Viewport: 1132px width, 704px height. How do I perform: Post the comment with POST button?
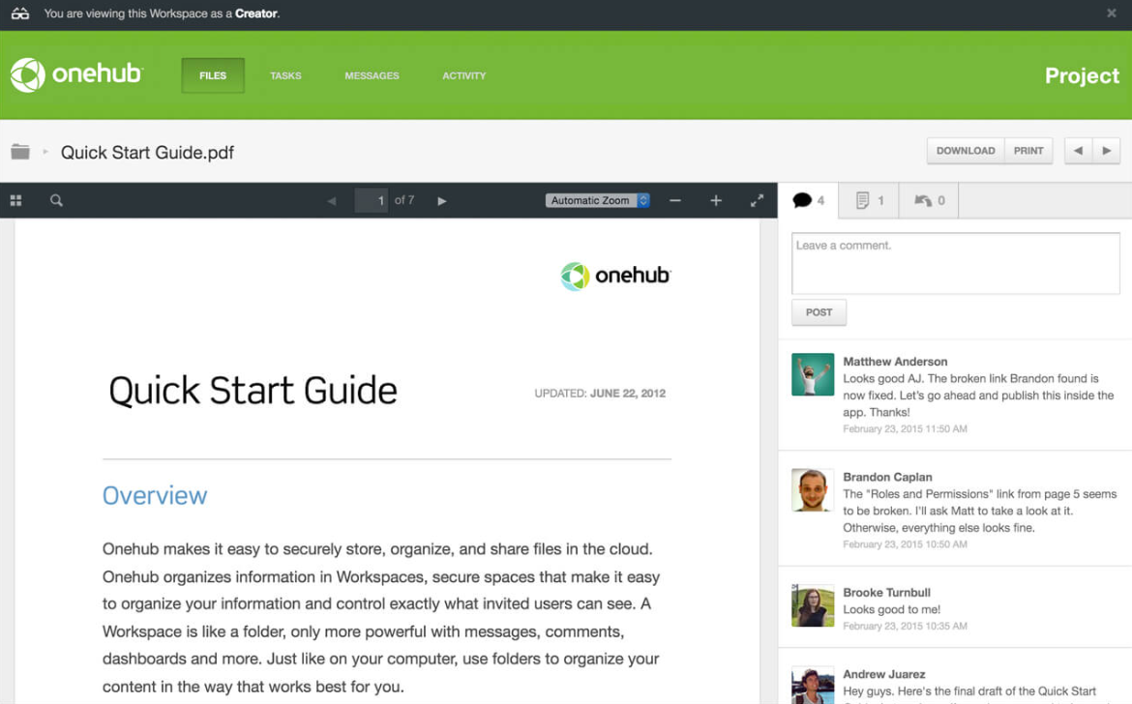click(x=819, y=312)
